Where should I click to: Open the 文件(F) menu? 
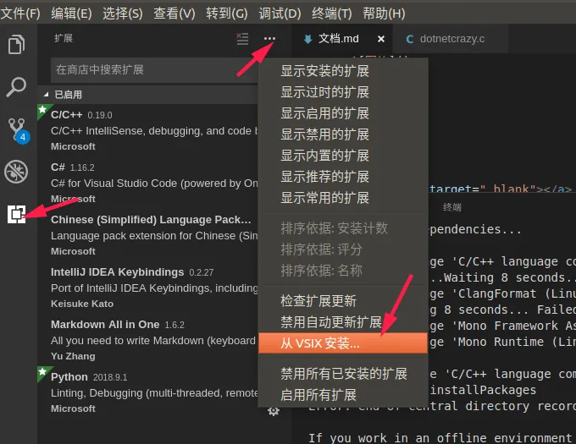click(20, 14)
